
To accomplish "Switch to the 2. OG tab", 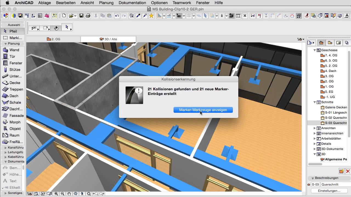I will [x=53, y=39].
